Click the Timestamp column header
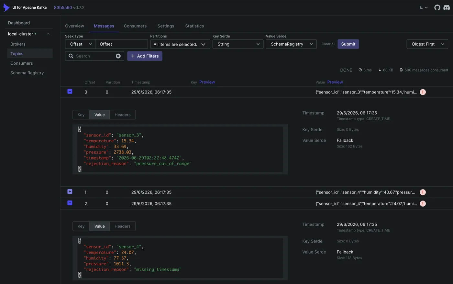 (x=141, y=82)
